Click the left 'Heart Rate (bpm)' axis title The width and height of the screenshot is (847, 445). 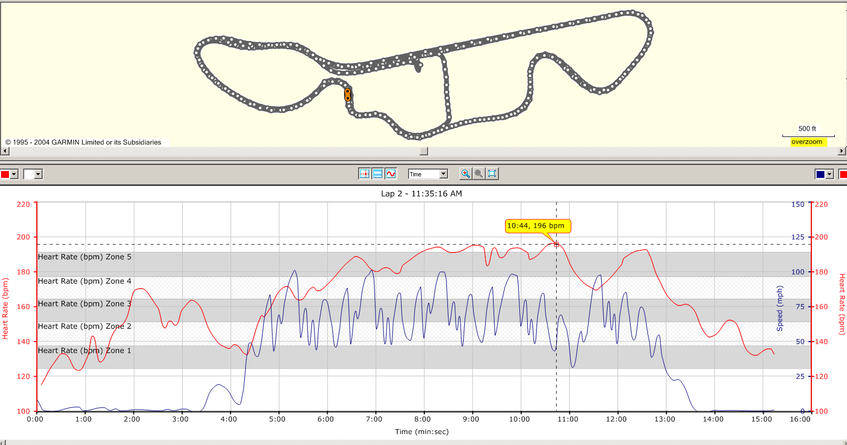pyautogui.click(x=5, y=309)
